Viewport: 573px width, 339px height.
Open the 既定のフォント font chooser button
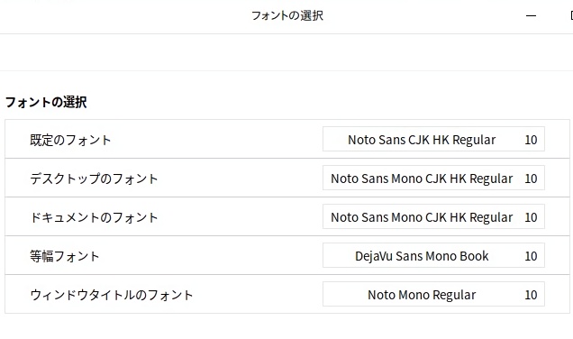point(433,139)
